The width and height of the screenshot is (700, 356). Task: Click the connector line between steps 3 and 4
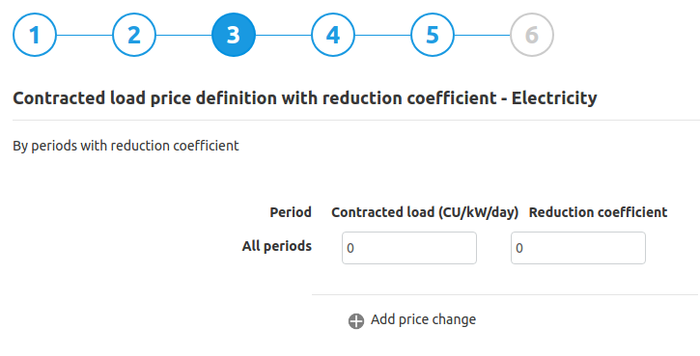[x=283, y=35]
